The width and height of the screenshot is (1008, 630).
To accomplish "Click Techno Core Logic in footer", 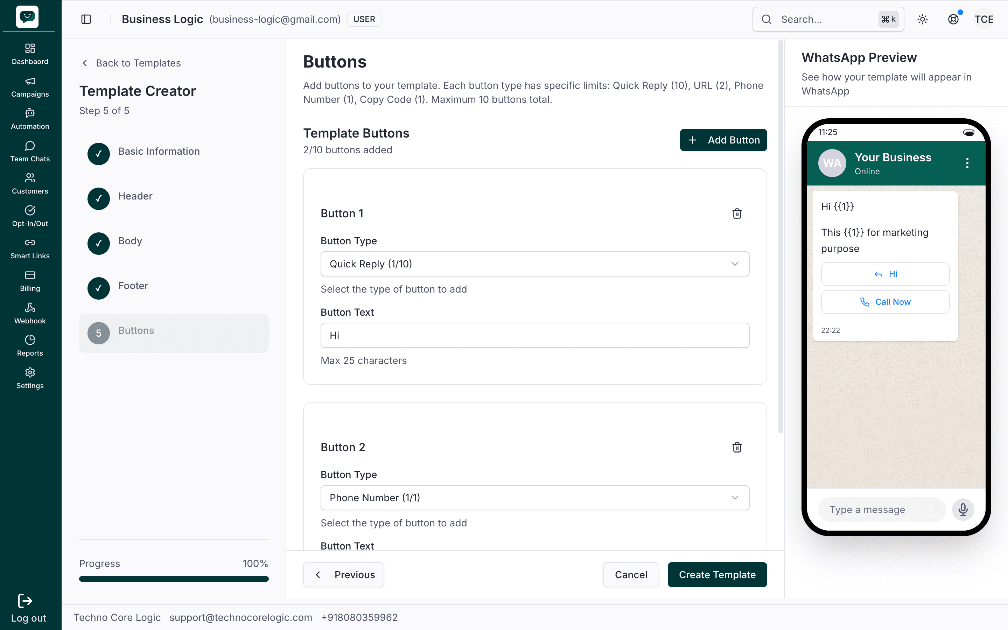I will pos(117,617).
